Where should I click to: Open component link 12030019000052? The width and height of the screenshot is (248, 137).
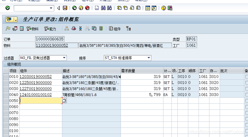point(36,77)
